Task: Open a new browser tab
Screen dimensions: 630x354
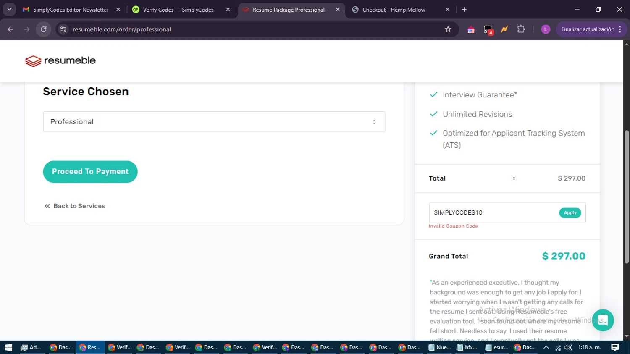Action: tap(464, 10)
